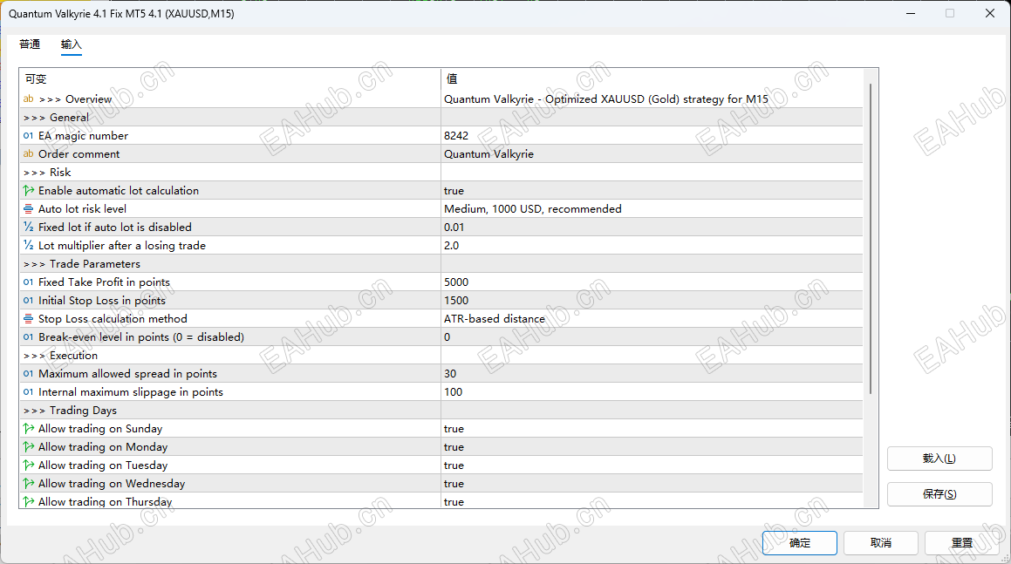The width and height of the screenshot is (1011, 564).
Task: Click integer icon beside Fixed Take Profit
Action: 29,282
